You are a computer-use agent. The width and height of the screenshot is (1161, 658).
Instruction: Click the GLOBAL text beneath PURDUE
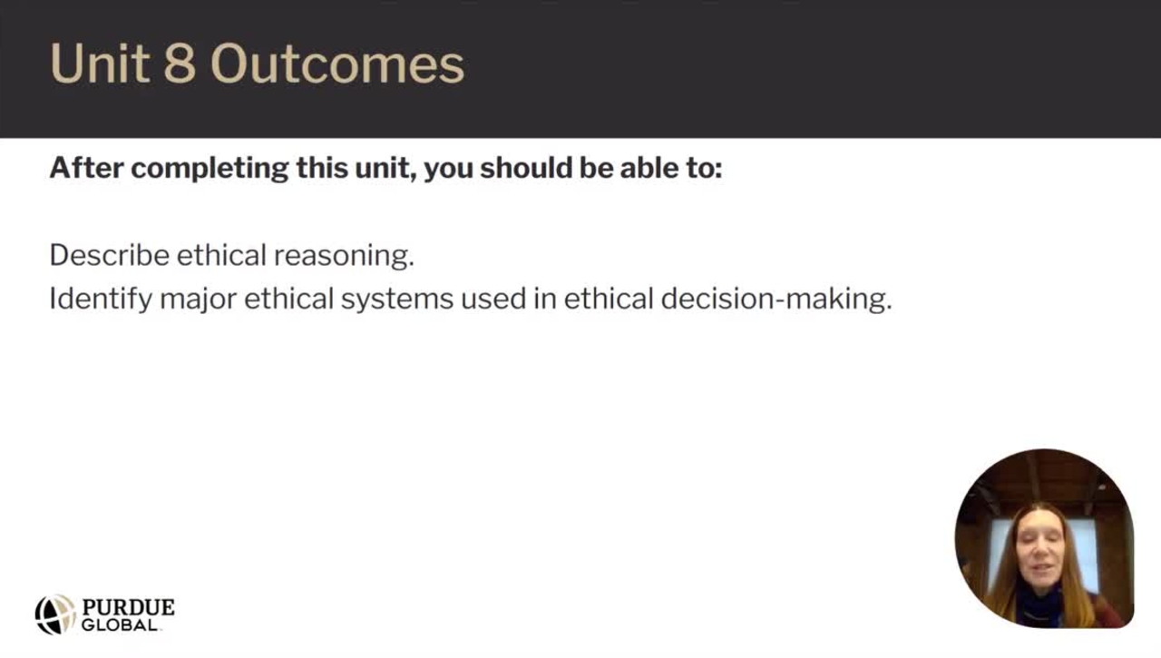click(x=120, y=625)
